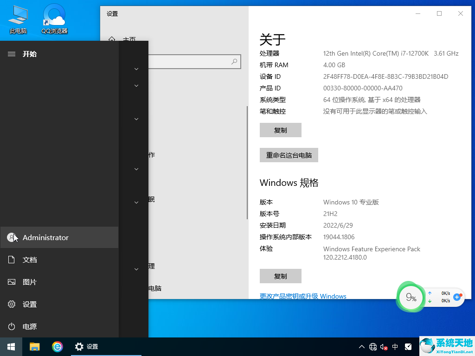Launch the blue e browser taskbar icon
475x356 pixels.
pos(57,347)
